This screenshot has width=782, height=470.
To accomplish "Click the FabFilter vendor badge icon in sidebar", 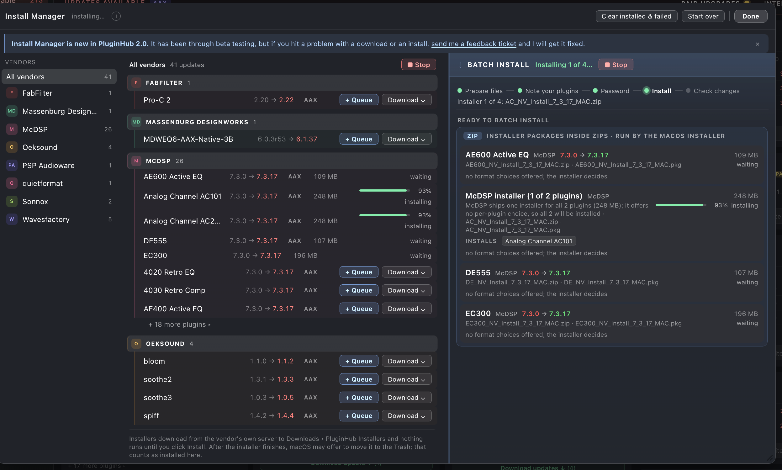I will click(12, 93).
